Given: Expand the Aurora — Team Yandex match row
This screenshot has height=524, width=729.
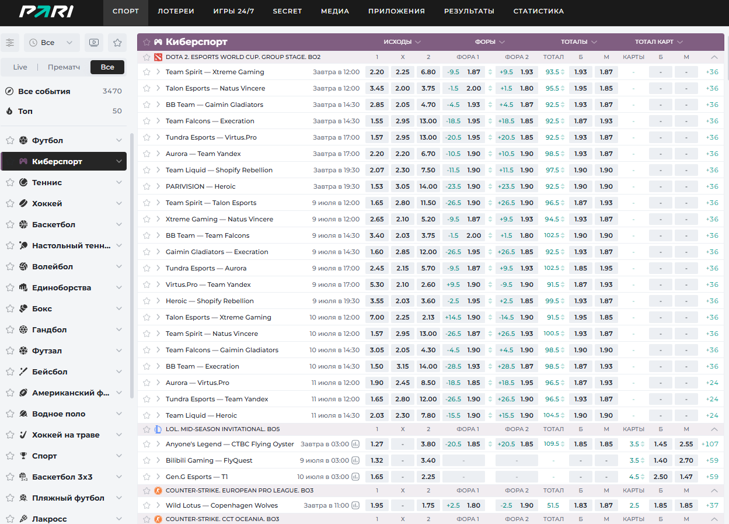Looking at the screenshot, I should point(158,154).
